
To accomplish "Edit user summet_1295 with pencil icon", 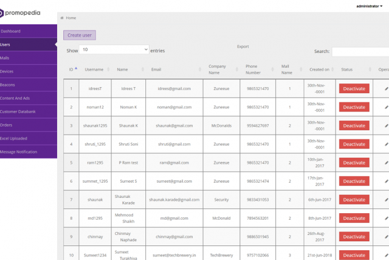I will 387,181.
